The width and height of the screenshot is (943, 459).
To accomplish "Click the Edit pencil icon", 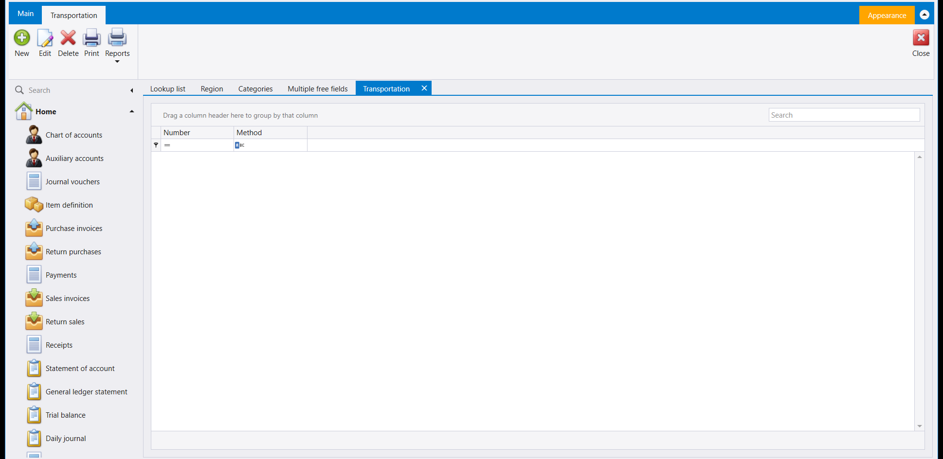I will click(x=45, y=37).
